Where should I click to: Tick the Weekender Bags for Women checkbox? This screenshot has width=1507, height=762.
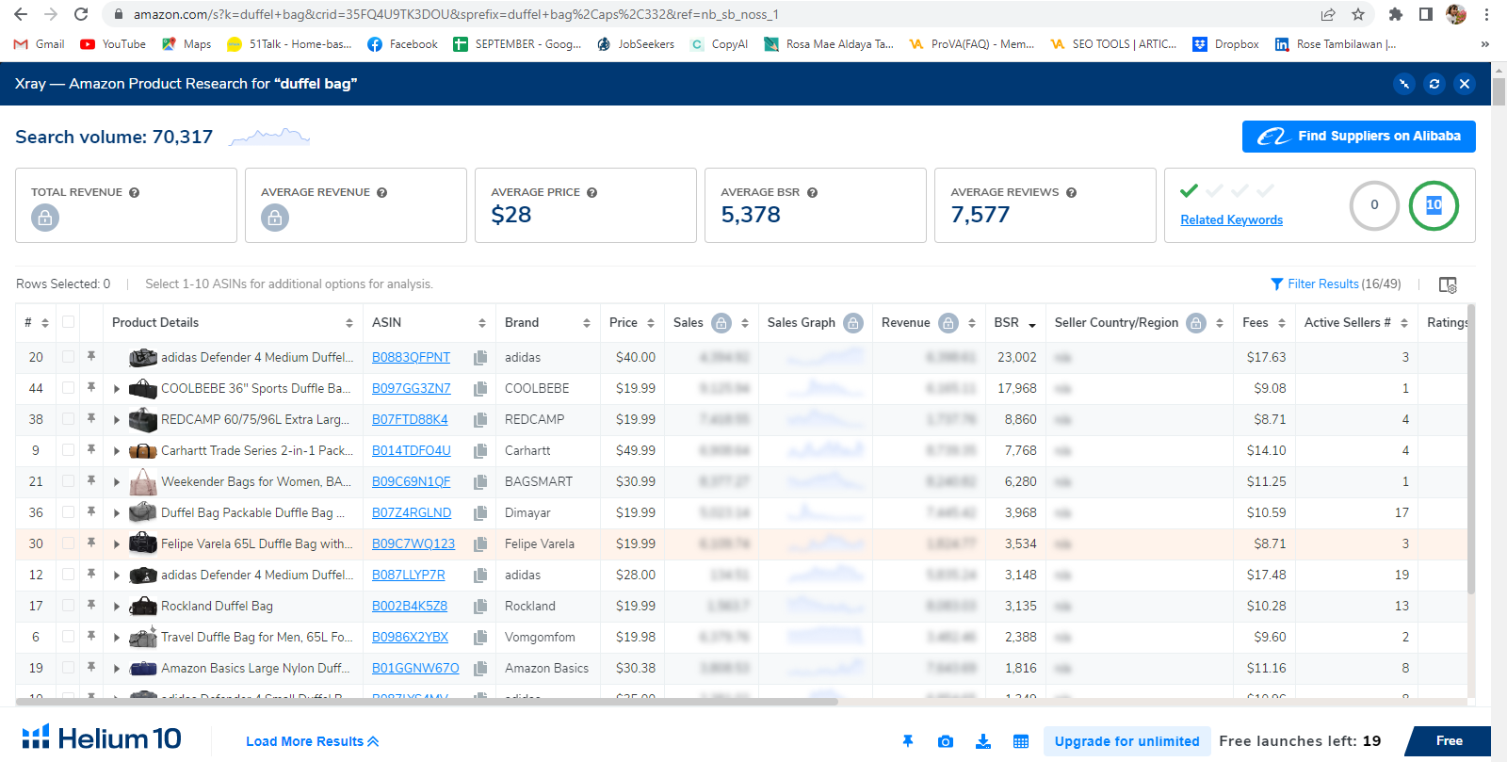pyautogui.click(x=68, y=481)
